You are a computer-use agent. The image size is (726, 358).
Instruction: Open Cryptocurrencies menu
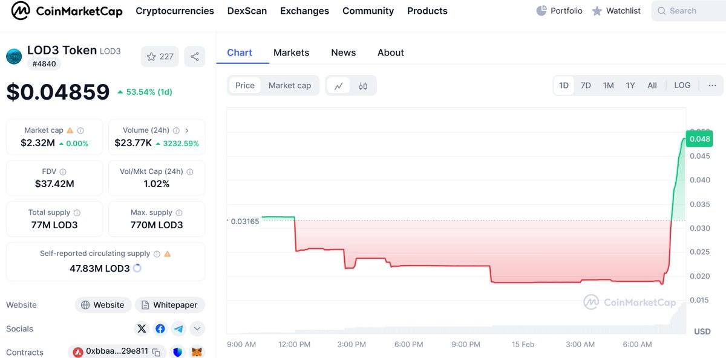(x=175, y=11)
